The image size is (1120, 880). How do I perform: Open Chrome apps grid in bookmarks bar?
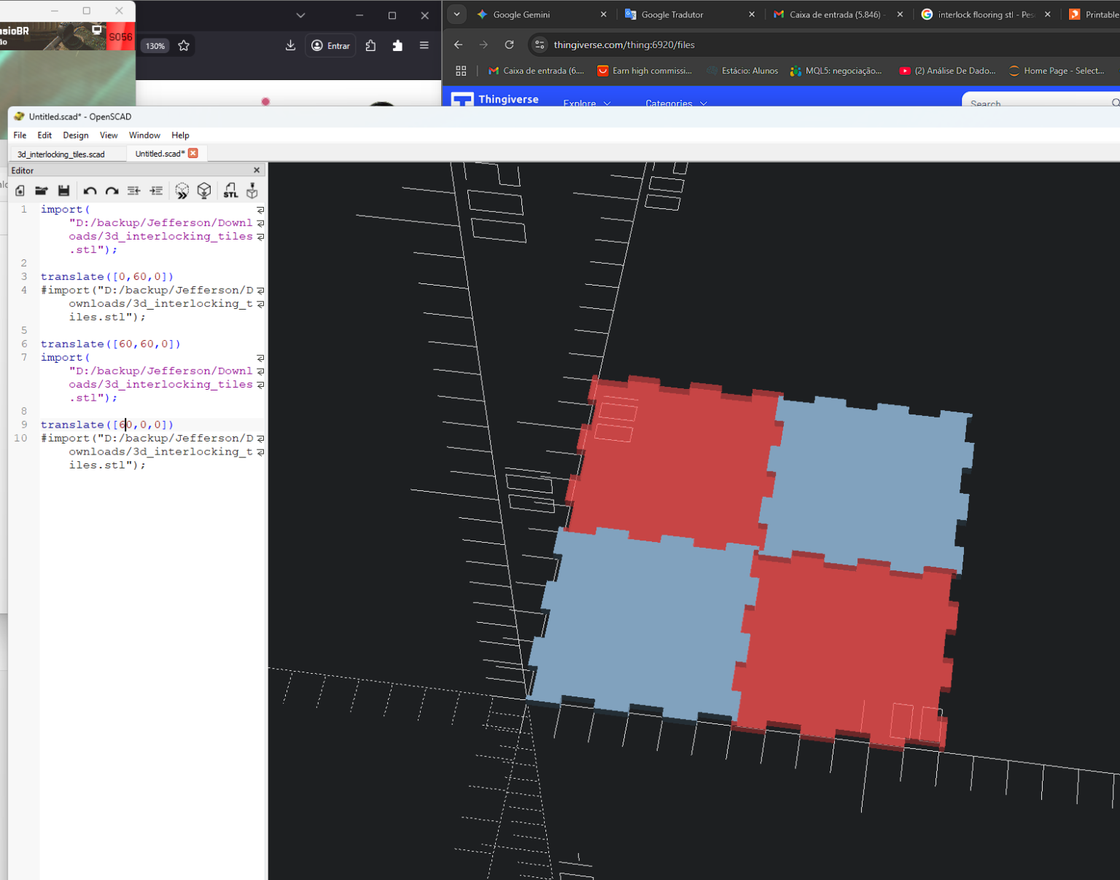pos(461,71)
